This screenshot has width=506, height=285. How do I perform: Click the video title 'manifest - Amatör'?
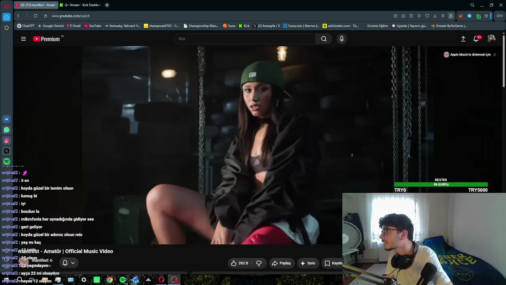pos(66,251)
